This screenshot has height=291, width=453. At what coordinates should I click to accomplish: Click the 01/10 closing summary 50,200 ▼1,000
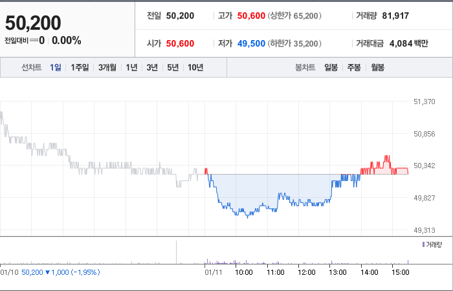pos(61,272)
